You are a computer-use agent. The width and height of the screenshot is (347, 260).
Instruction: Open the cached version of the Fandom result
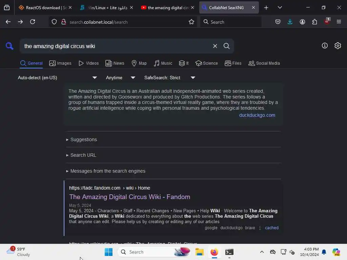pyautogui.click(x=272, y=228)
